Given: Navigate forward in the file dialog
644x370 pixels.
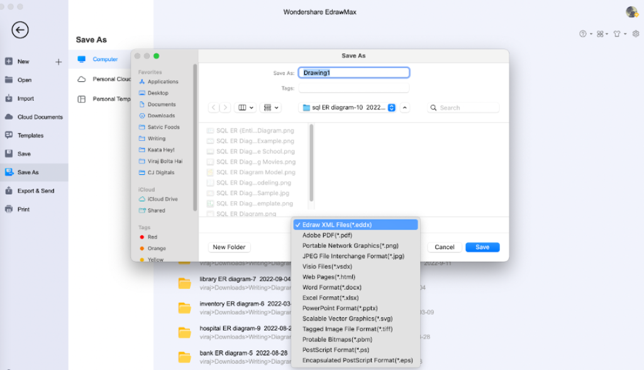Looking at the screenshot, I should [225, 108].
